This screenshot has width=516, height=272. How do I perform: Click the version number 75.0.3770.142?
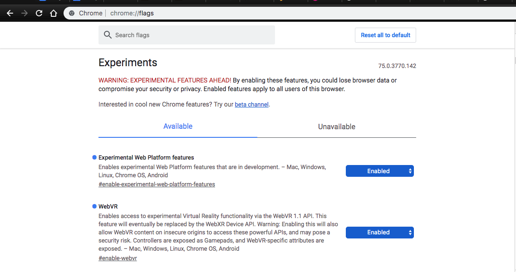click(x=397, y=66)
